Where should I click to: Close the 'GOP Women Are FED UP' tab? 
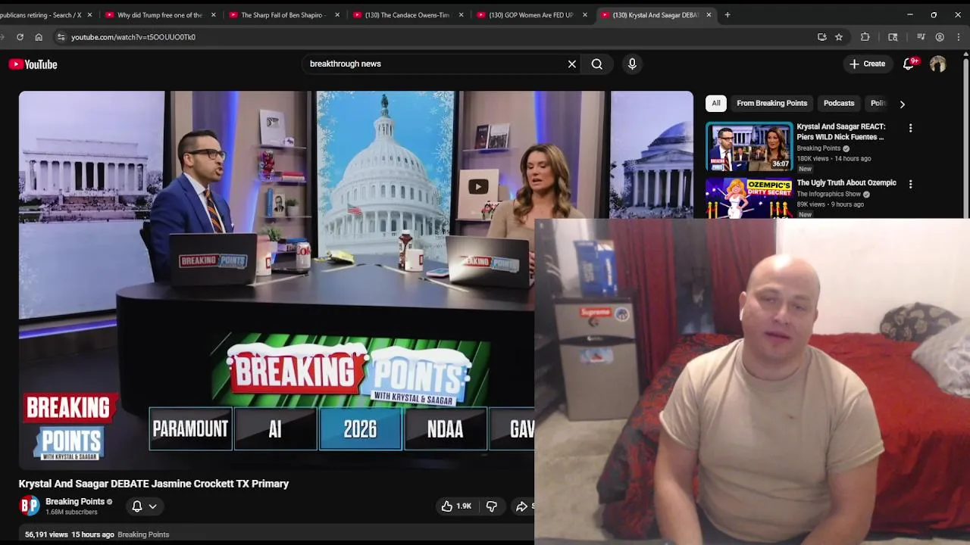click(585, 15)
